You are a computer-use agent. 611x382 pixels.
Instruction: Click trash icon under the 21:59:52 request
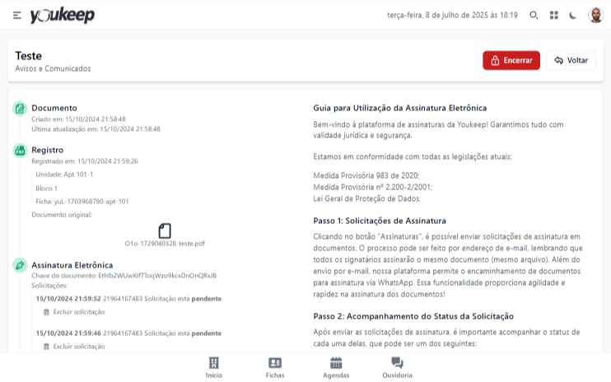tap(46, 312)
